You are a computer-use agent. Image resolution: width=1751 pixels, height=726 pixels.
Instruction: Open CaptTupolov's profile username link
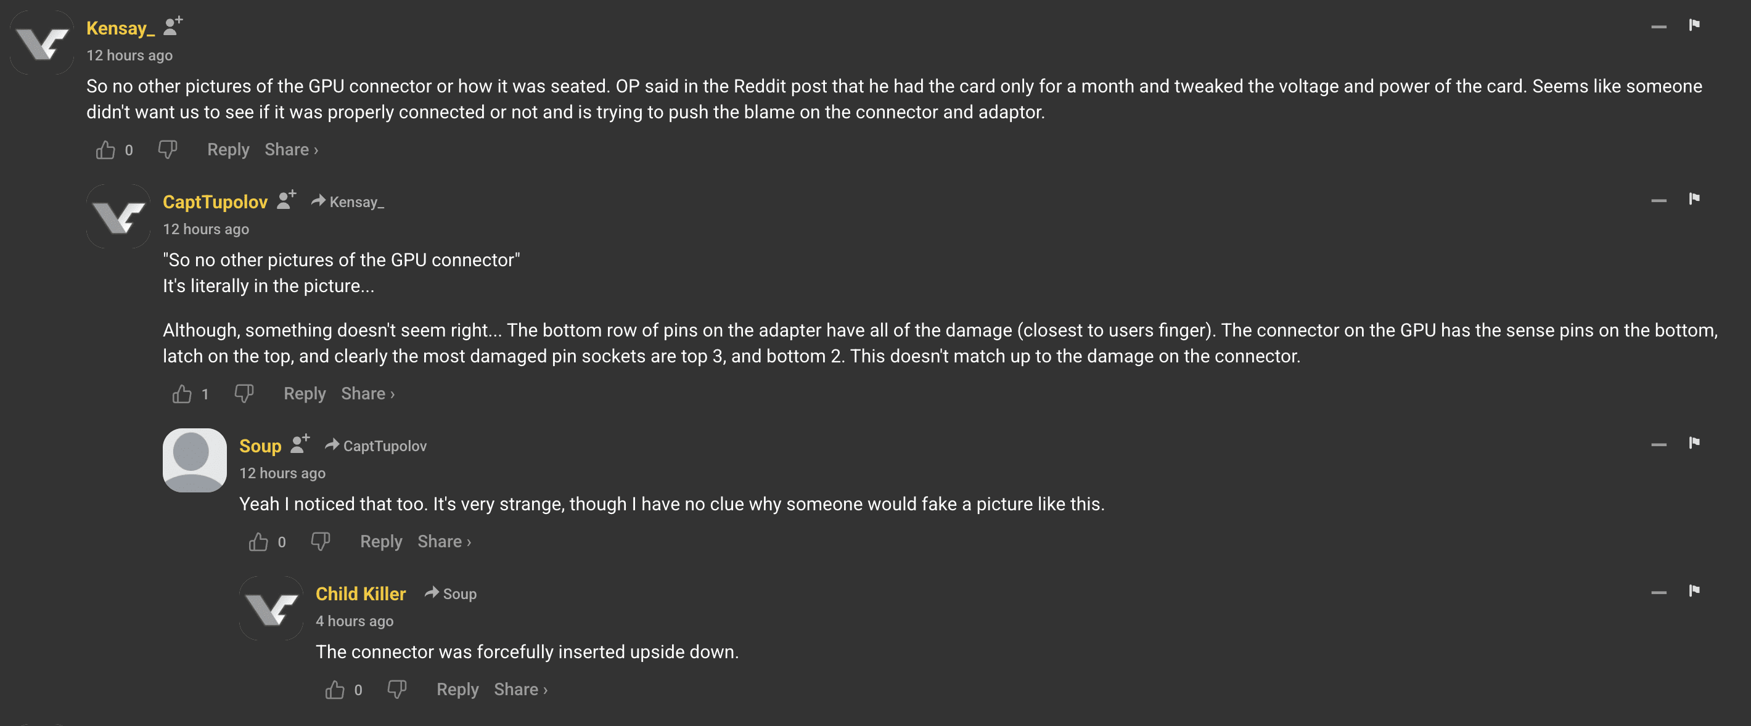coord(215,202)
